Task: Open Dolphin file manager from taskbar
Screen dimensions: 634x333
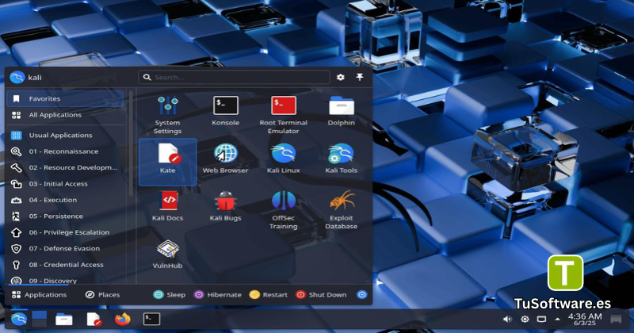Action: pos(64,320)
